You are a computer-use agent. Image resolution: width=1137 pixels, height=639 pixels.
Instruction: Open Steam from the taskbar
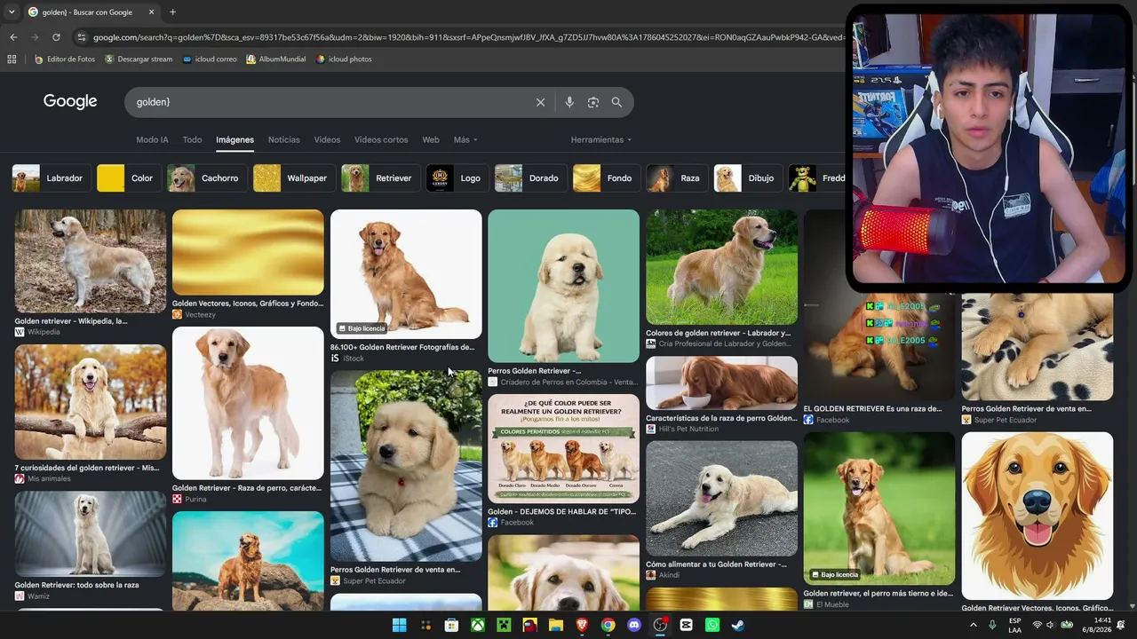tap(738, 625)
